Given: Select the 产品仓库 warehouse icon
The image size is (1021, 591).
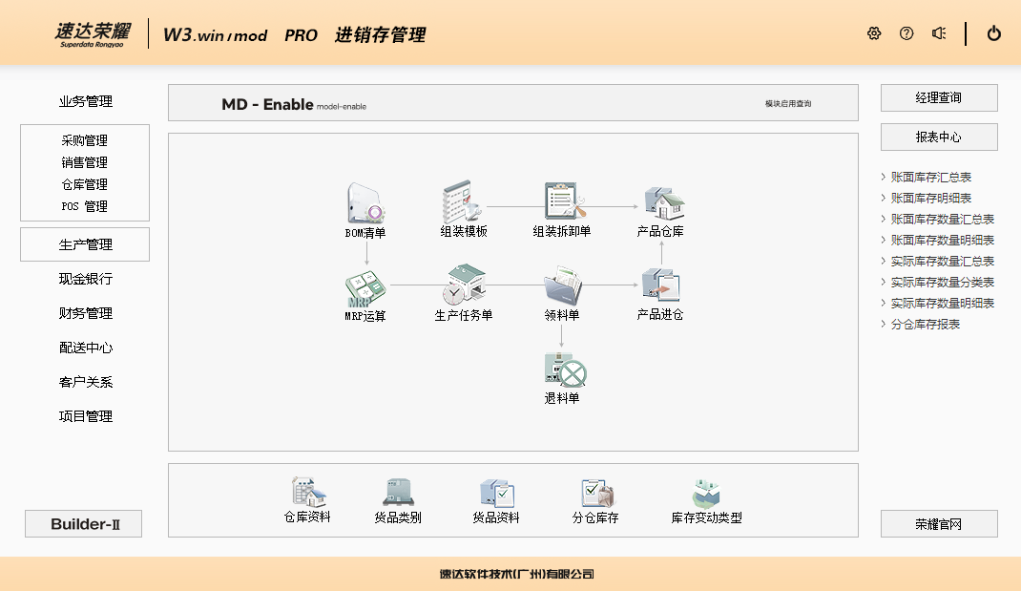Looking at the screenshot, I should pyautogui.click(x=660, y=203).
